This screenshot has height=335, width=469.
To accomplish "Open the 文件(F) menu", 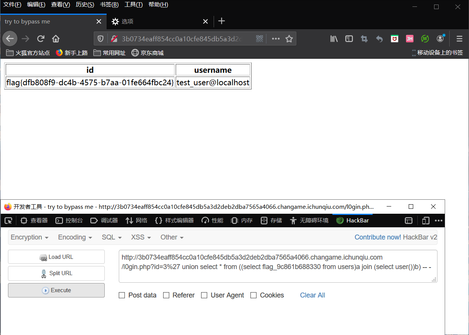I will click(x=12, y=5).
